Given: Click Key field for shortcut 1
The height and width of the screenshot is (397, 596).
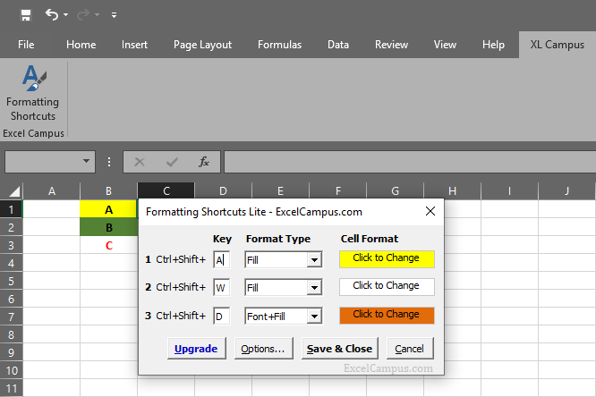Looking at the screenshot, I should point(222,260).
